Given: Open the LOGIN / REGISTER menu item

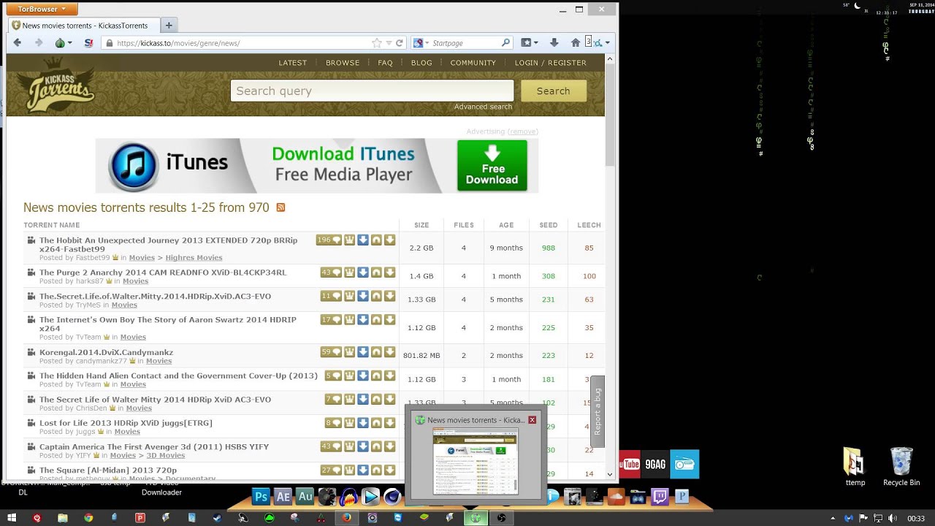Looking at the screenshot, I should point(551,63).
